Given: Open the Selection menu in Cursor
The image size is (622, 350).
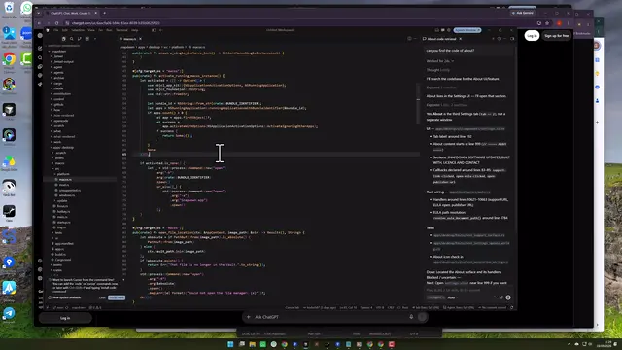Looking at the screenshot, I should point(78,30).
